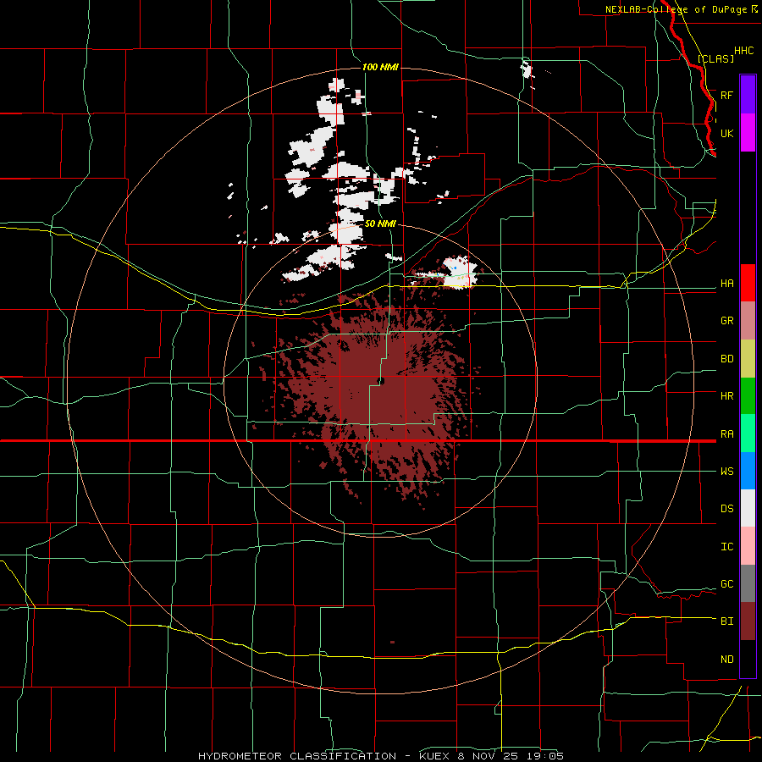Click the RF legend label
The image size is (762, 762).
pyautogui.click(x=726, y=95)
